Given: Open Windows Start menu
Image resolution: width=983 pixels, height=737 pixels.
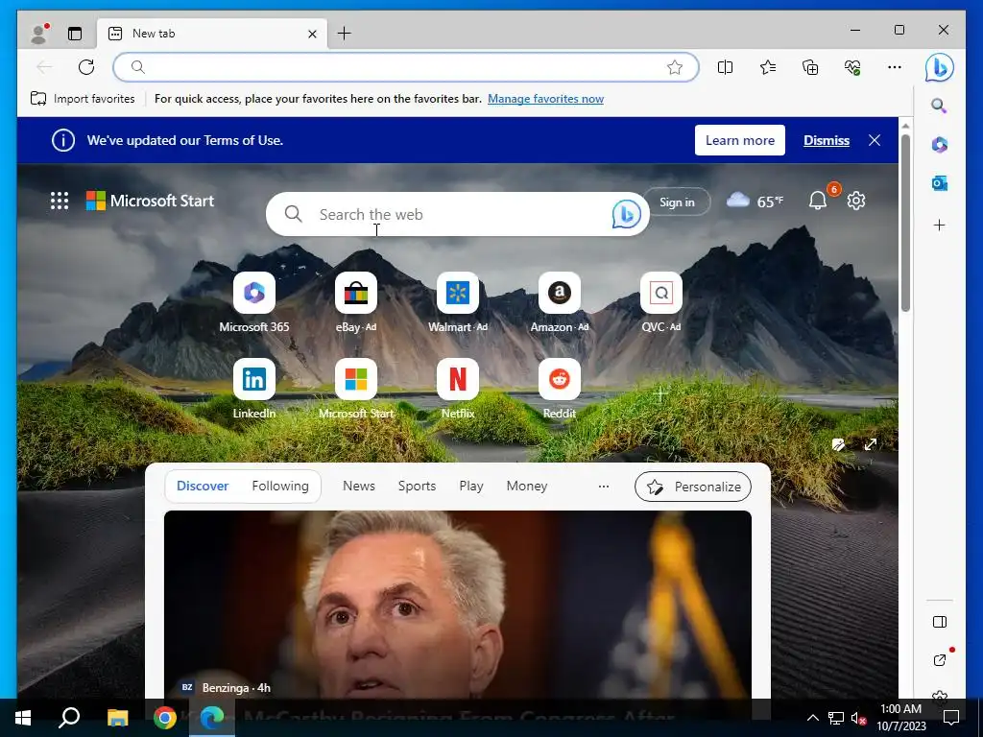Looking at the screenshot, I should pos(23,718).
